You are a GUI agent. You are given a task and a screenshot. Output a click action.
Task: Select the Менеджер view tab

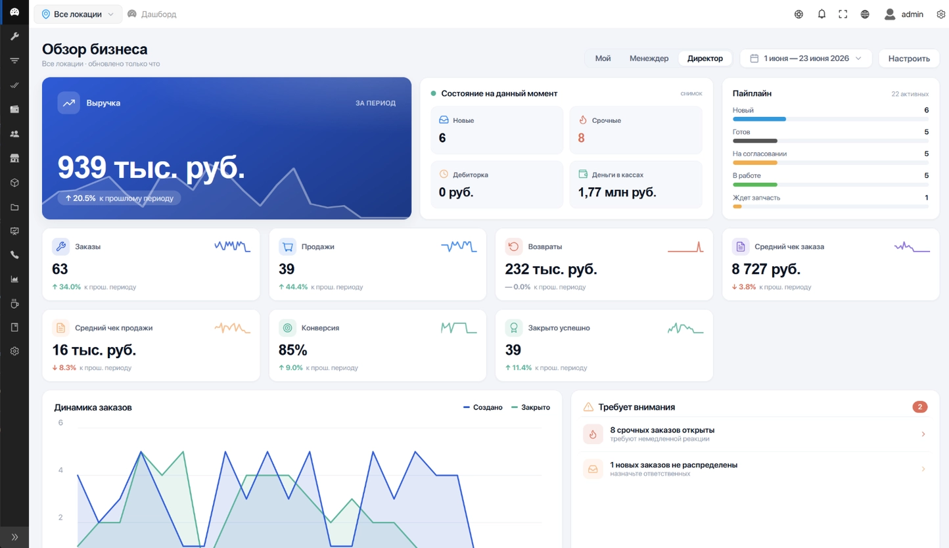pyautogui.click(x=649, y=58)
